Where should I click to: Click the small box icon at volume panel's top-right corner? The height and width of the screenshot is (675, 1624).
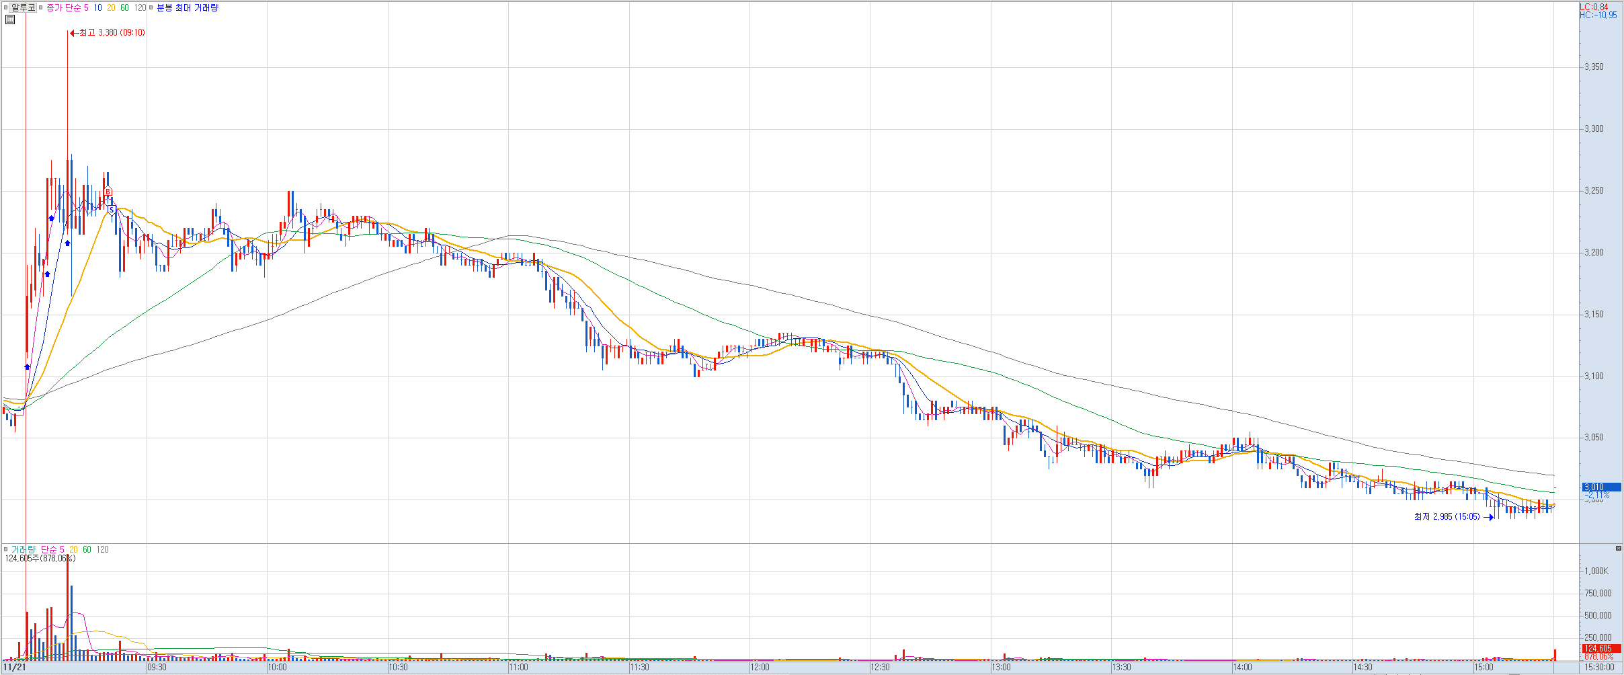coord(1618,549)
